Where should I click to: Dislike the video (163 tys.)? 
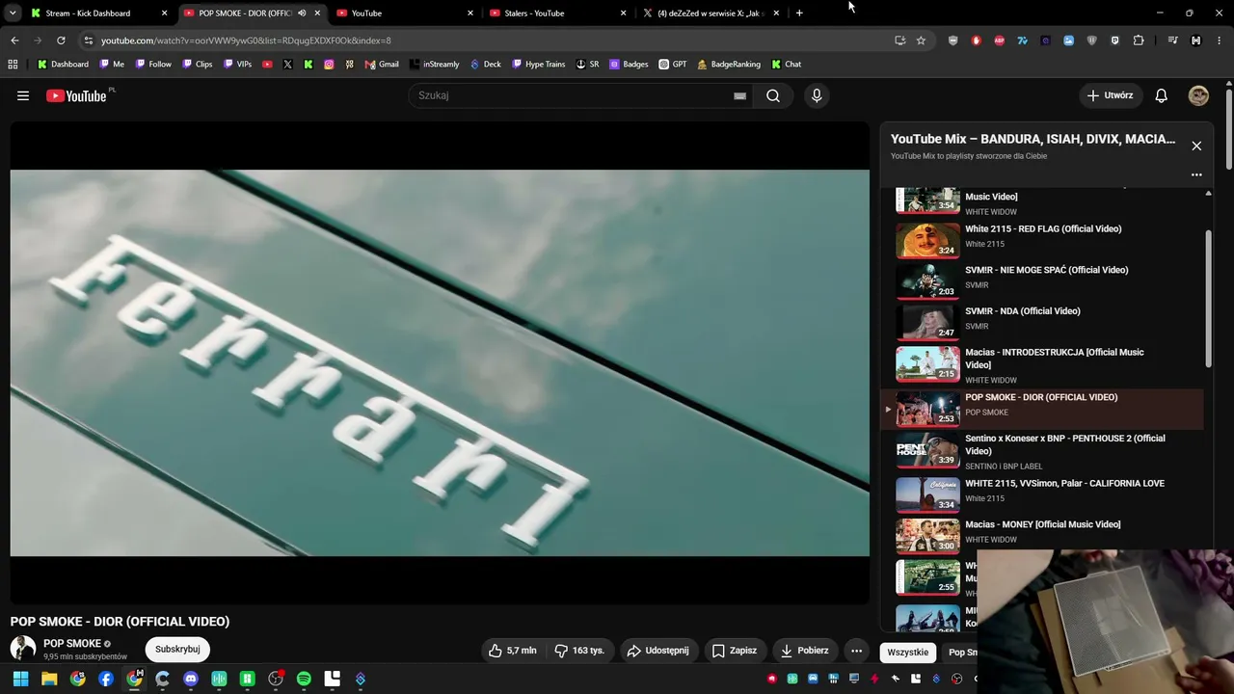click(x=579, y=651)
